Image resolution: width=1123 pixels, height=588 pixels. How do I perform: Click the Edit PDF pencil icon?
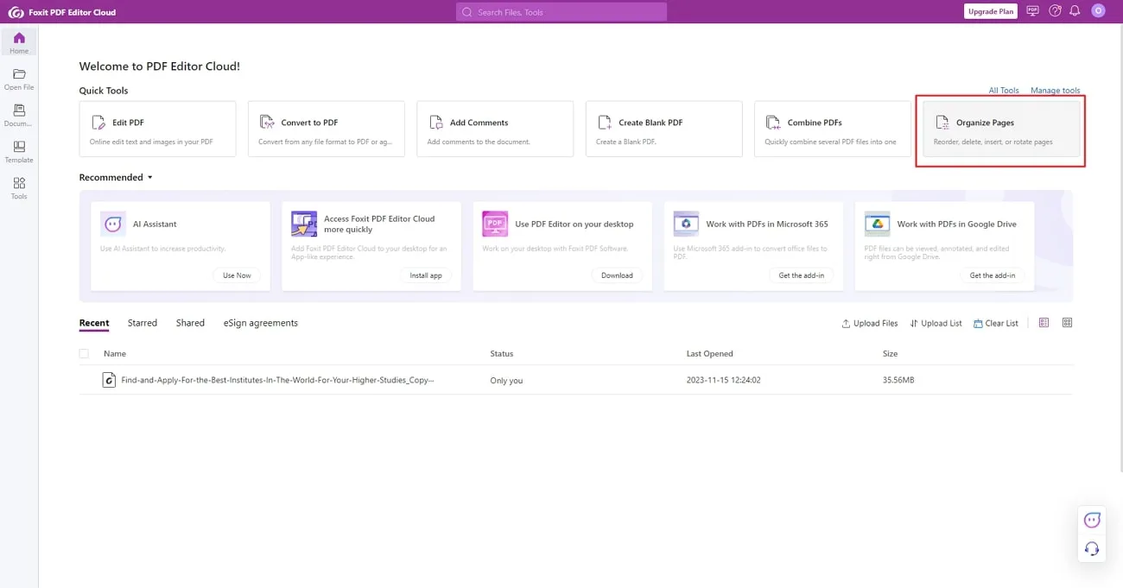coord(99,123)
